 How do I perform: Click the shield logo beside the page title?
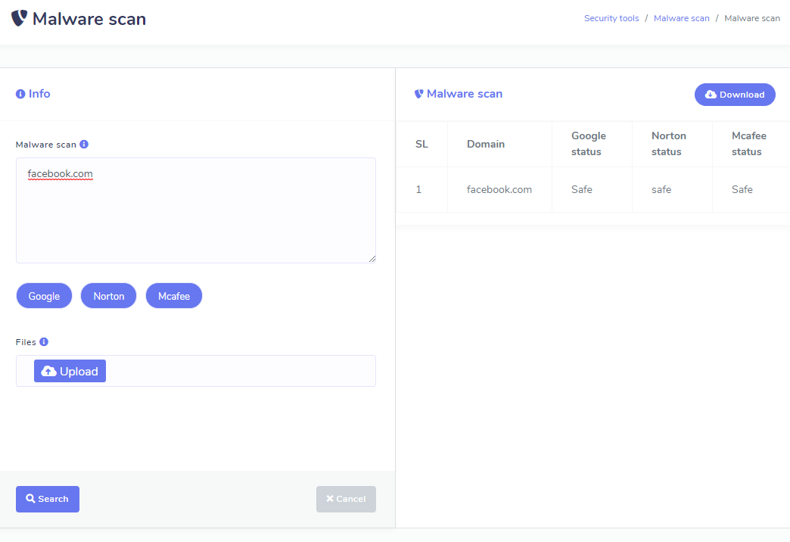19,18
